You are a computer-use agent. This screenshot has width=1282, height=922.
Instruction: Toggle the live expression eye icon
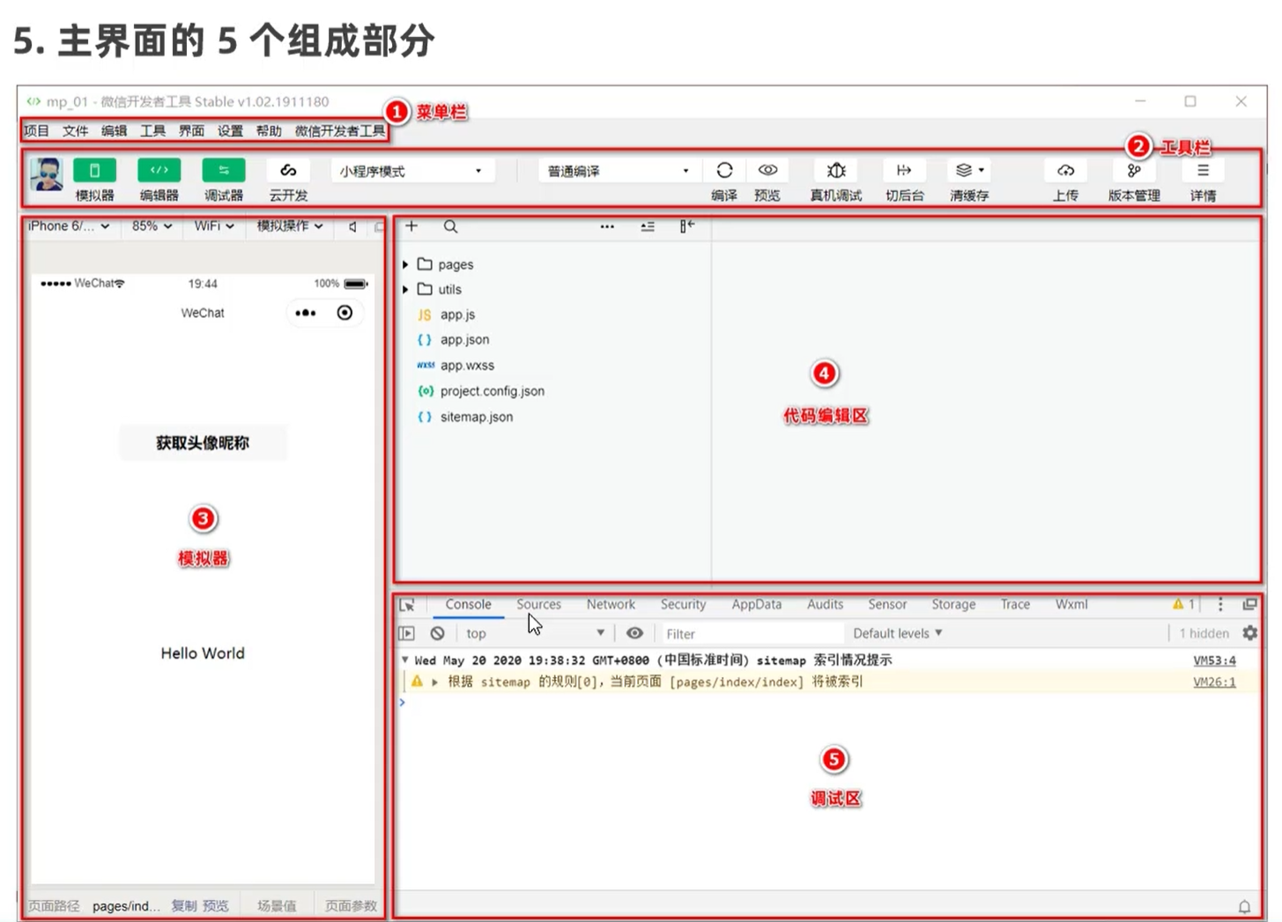click(634, 633)
